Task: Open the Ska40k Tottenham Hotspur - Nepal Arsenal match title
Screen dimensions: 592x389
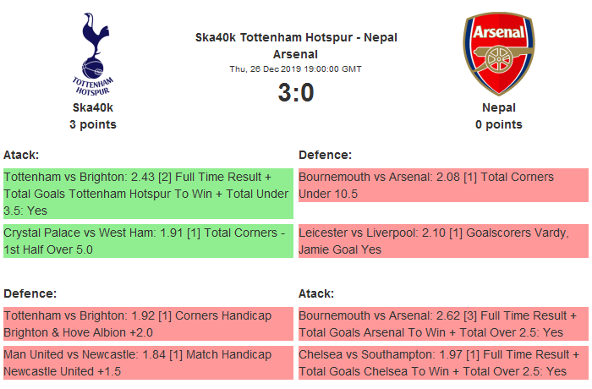Action: (296, 46)
